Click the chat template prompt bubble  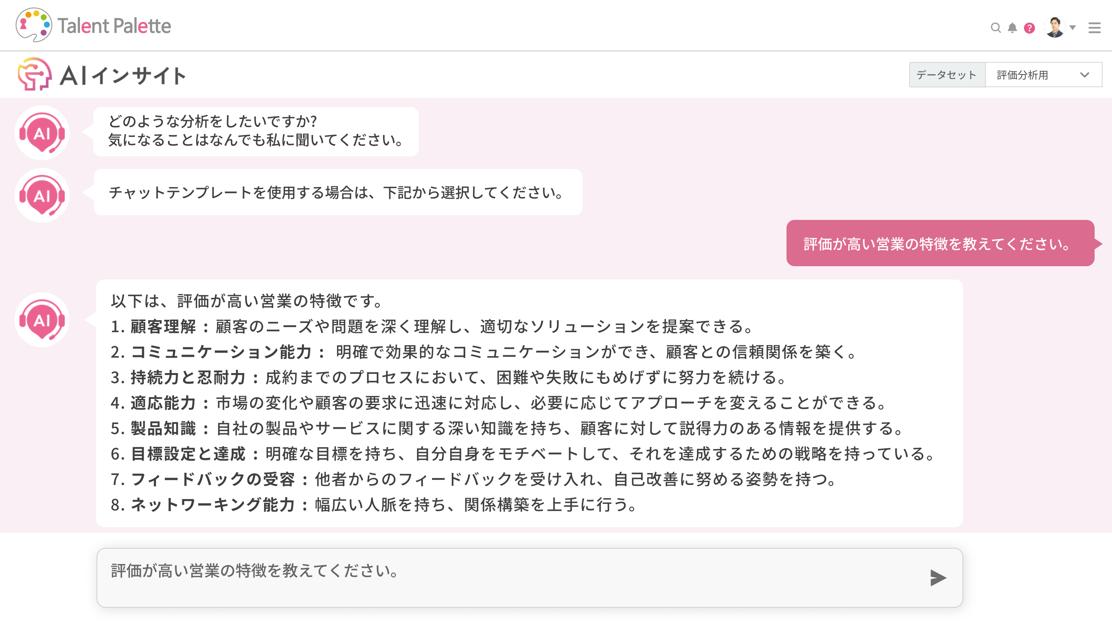pos(337,193)
